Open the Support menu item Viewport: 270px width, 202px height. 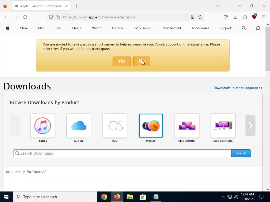click(225, 28)
